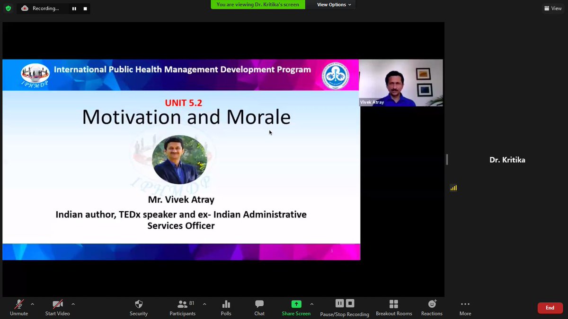The width and height of the screenshot is (568, 319).
Task: Click the signal strength bars icon
Action: point(453,188)
